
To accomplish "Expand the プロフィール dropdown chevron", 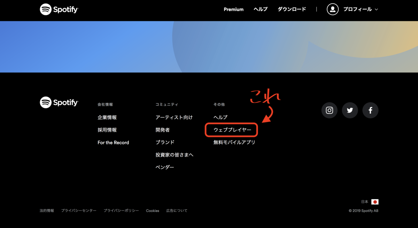I will click(x=376, y=10).
